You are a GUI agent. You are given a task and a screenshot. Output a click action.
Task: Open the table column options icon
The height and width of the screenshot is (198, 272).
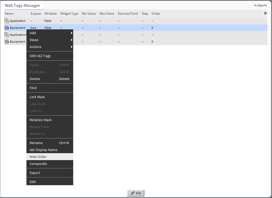click(x=265, y=13)
